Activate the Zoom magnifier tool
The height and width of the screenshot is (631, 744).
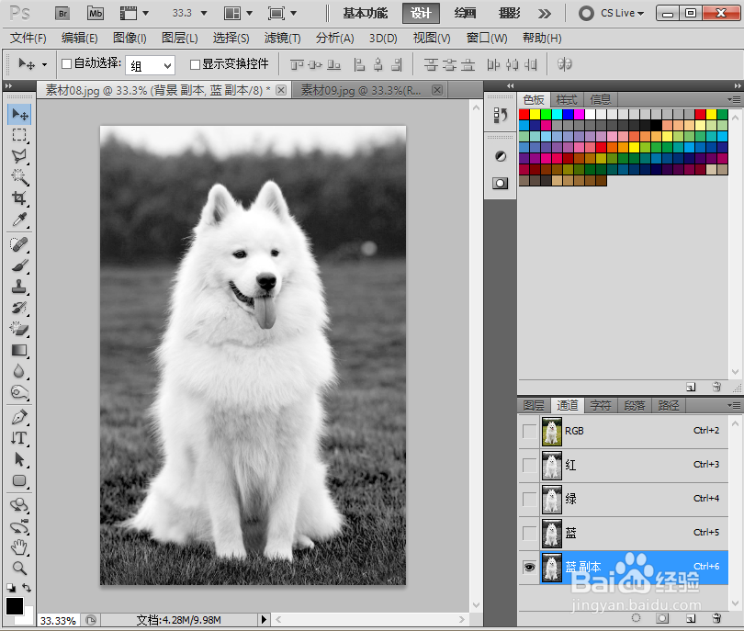pos(19,568)
